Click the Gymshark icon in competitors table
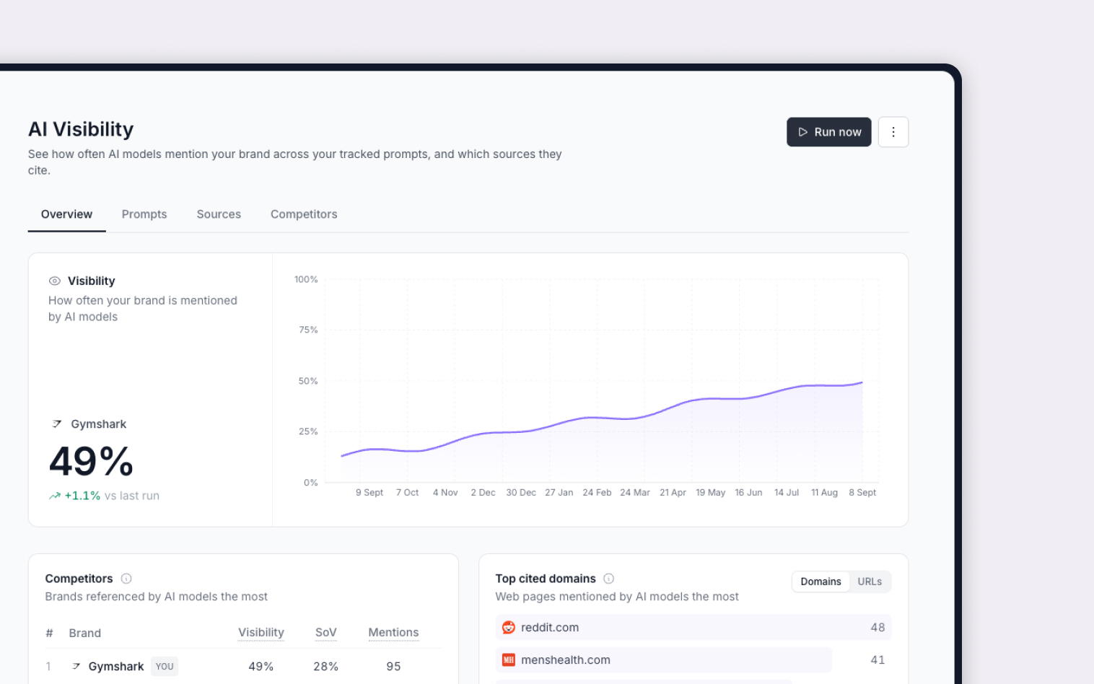Viewport: 1094px width, 684px height. 76,667
